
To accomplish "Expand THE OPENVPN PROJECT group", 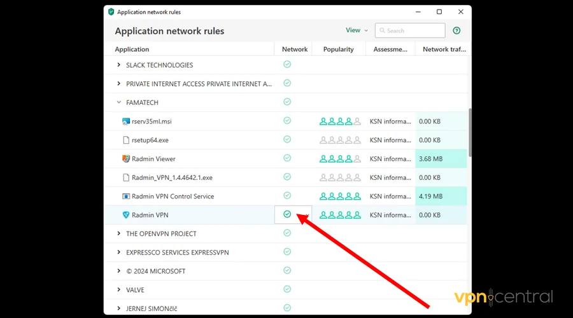I will (119, 233).
